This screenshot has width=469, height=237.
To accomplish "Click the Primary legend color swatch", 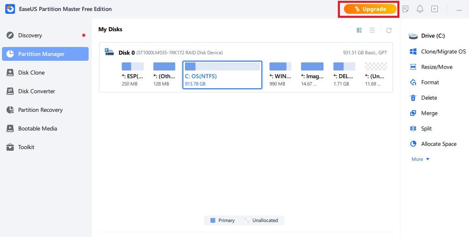I will [x=213, y=220].
